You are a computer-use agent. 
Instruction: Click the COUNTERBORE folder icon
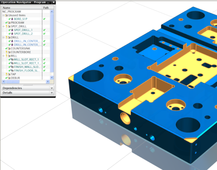click(x=9, y=52)
